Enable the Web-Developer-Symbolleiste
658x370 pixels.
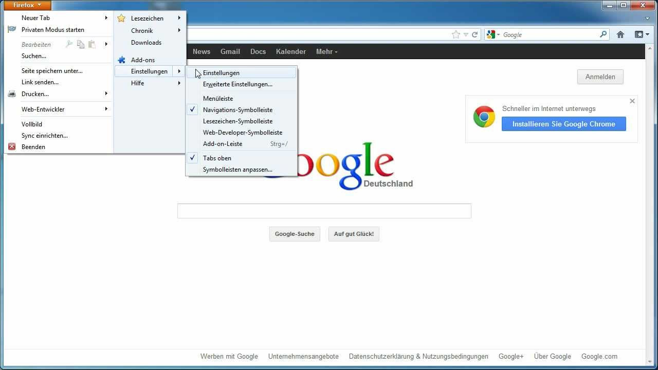click(242, 133)
